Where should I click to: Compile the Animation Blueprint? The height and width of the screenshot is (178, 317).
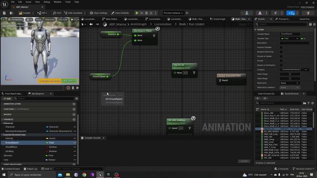(24, 13)
